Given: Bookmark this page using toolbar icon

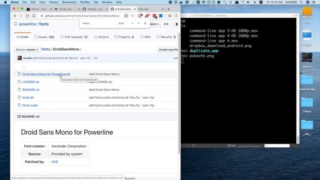Looking at the screenshot, I should click(x=33, y=15).
